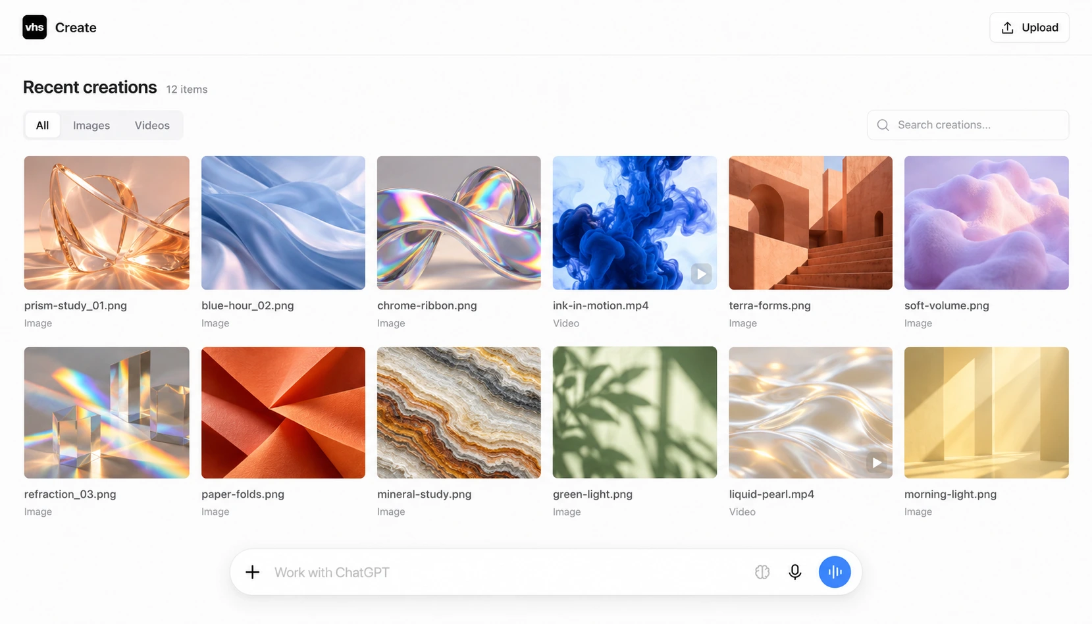This screenshot has height=624, width=1092.
Task: Click the Recent creations heading
Action: click(90, 87)
